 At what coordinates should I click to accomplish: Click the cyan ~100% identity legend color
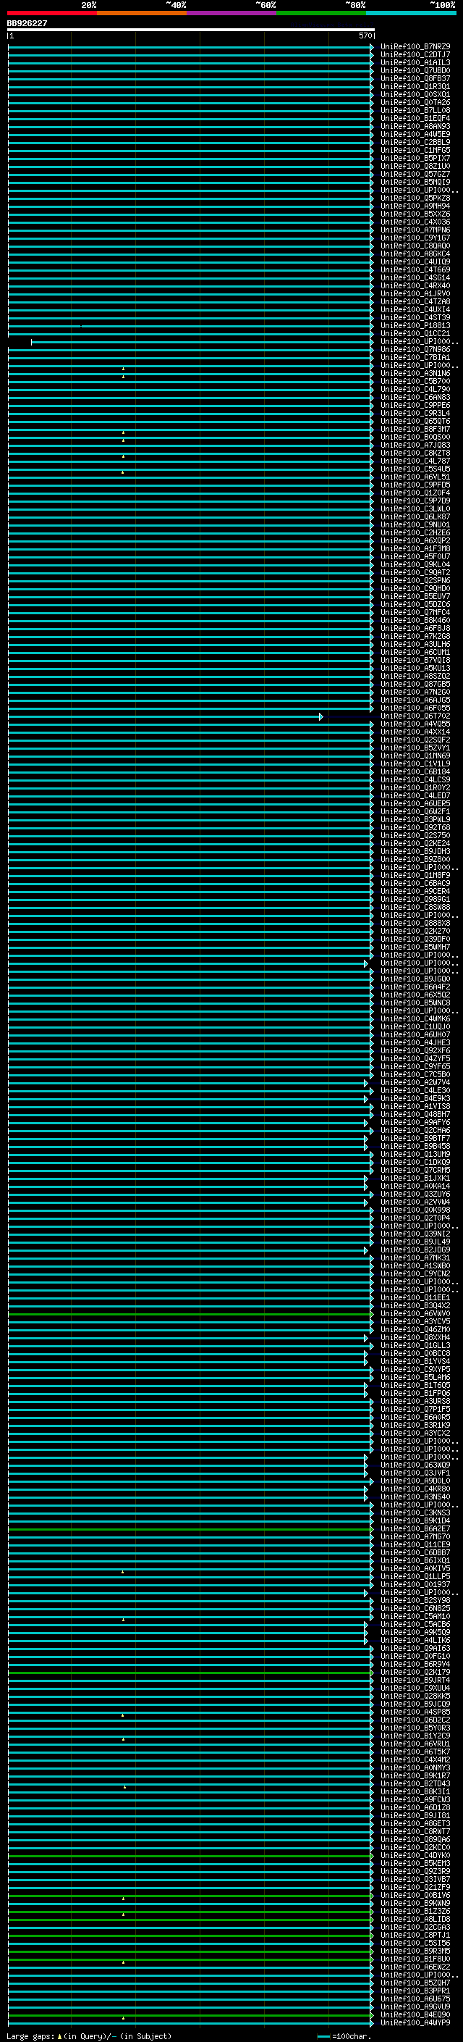coord(412,14)
